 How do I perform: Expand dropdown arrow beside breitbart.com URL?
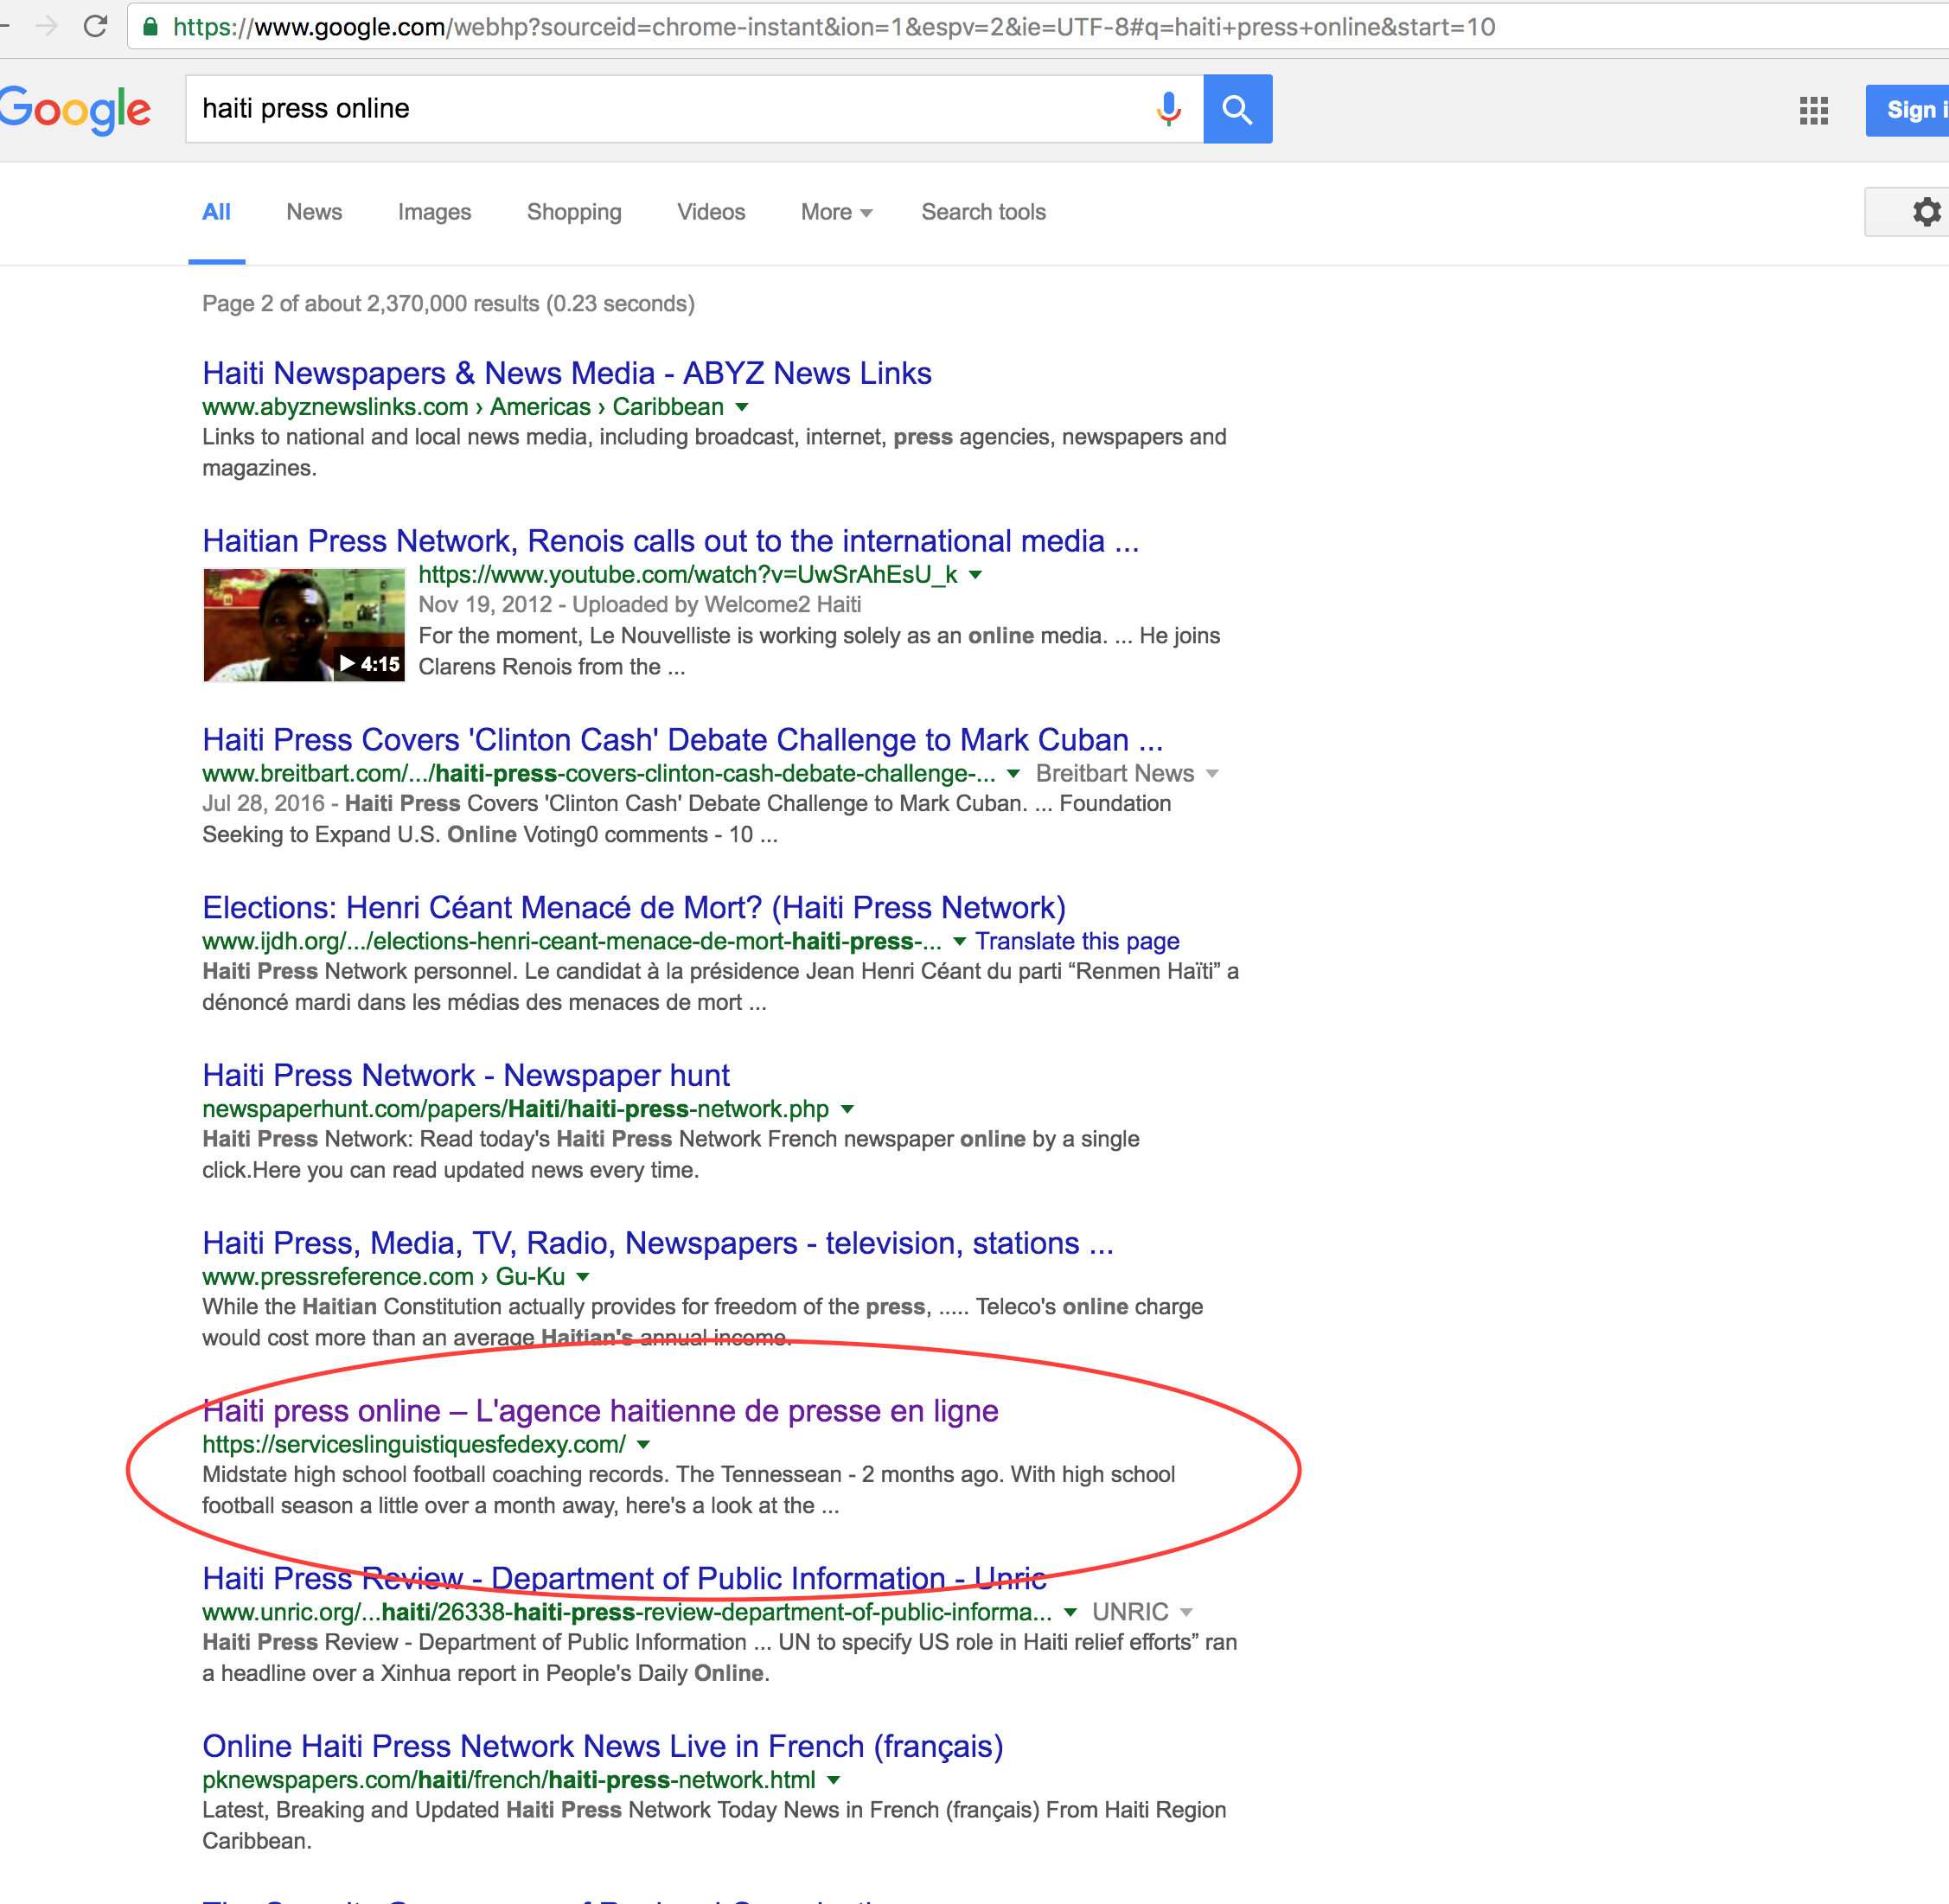pyautogui.click(x=1013, y=774)
